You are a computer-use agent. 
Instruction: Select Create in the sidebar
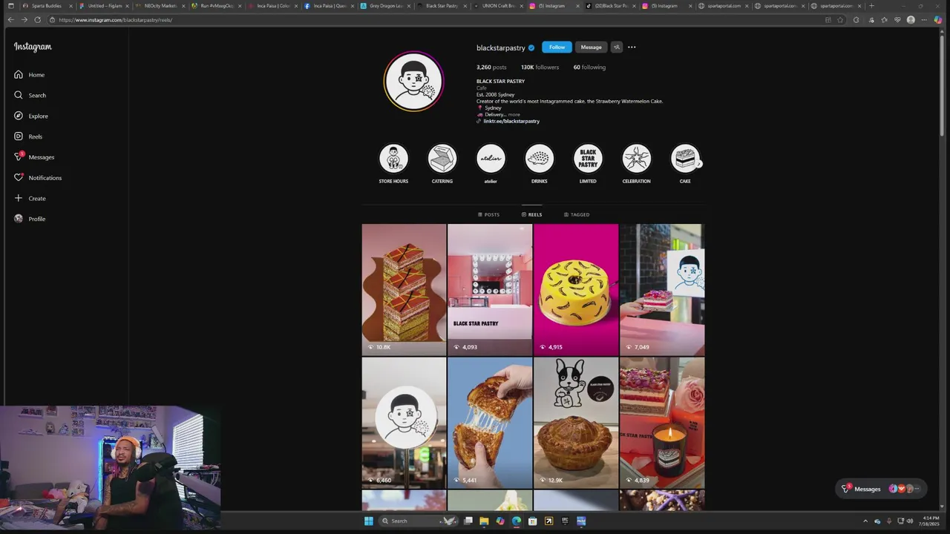pos(30,198)
